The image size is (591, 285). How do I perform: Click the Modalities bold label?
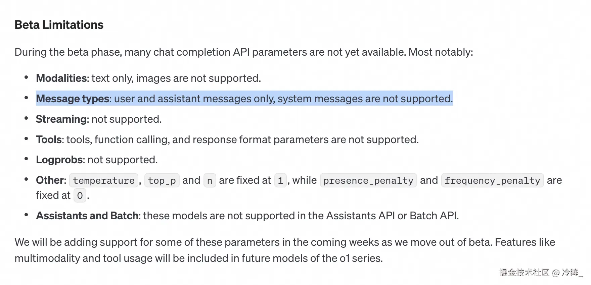pos(61,78)
